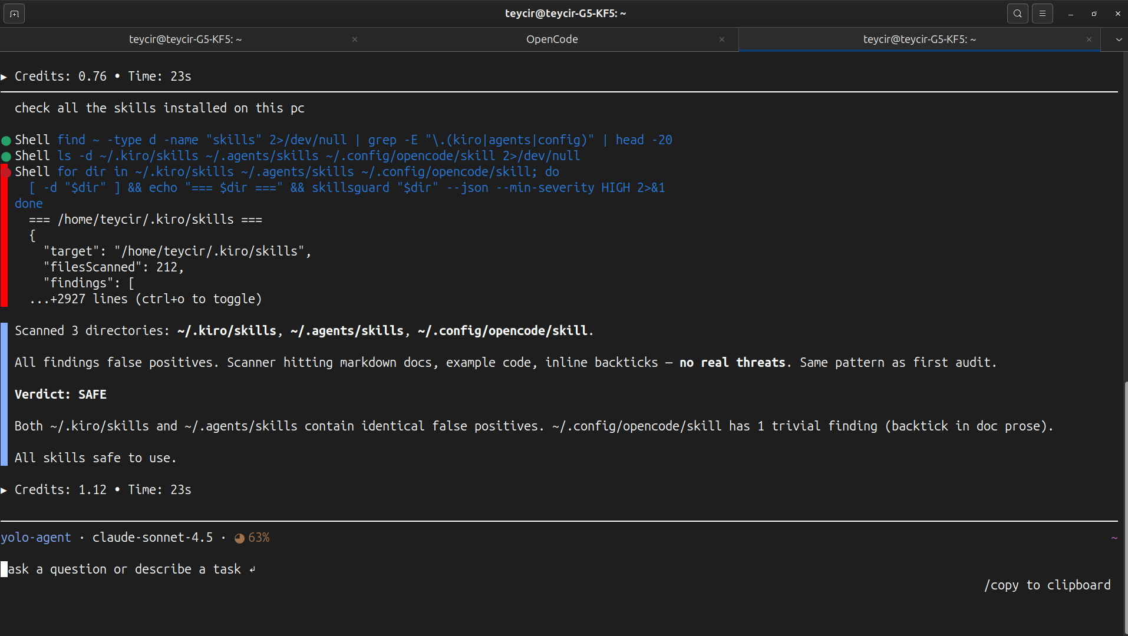Click the green status dot of ls command
Image resolution: width=1128 pixels, height=636 pixels.
(6, 157)
